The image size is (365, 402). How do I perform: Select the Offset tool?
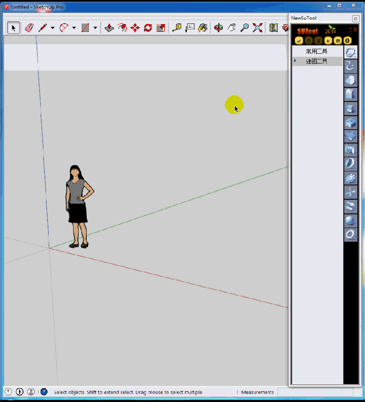[122, 28]
